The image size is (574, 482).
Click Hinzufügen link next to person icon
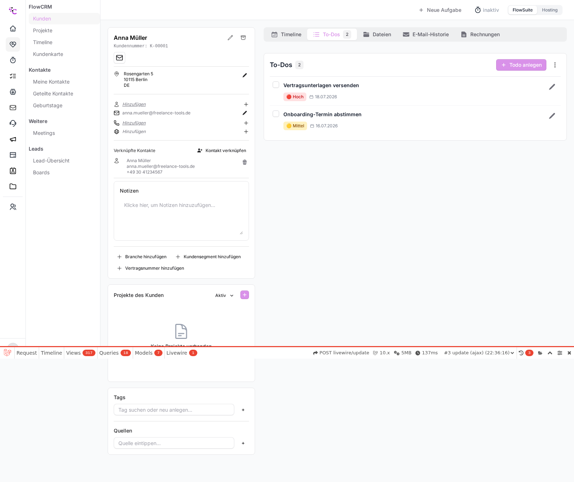coord(134,104)
